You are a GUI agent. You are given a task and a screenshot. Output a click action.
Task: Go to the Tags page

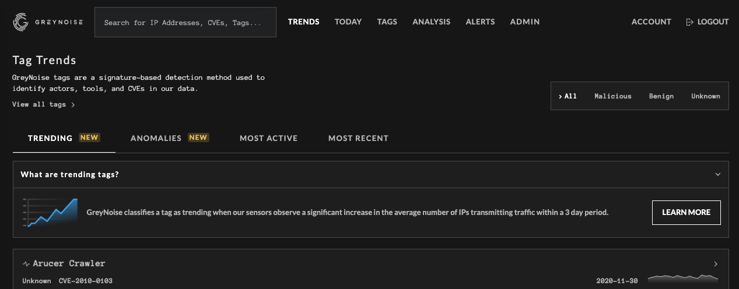point(387,22)
